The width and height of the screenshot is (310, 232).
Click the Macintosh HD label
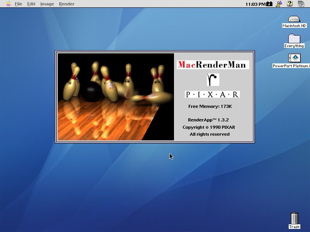pyautogui.click(x=294, y=26)
